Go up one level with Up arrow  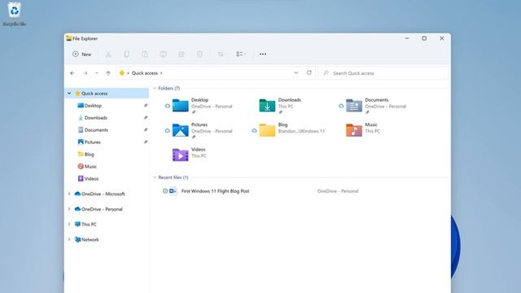108,73
